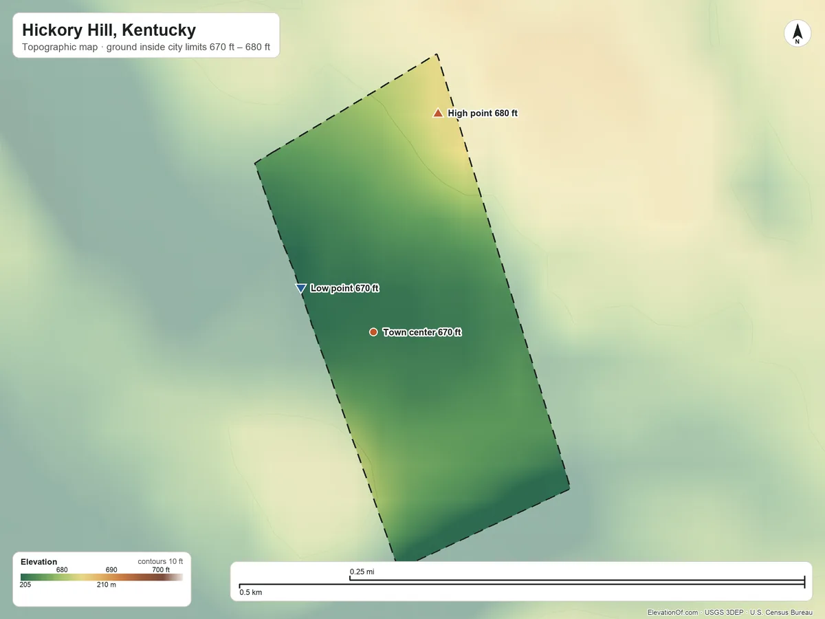Click the north arrow compass icon
The width and height of the screenshot is (825, 619).
tap(797, 34)
